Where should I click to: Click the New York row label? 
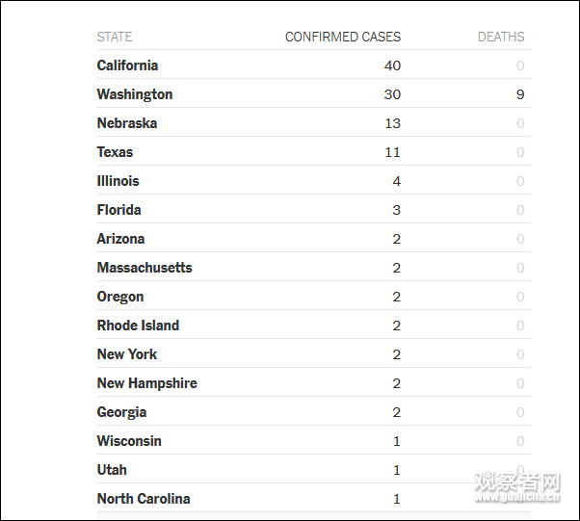point(127,354)
